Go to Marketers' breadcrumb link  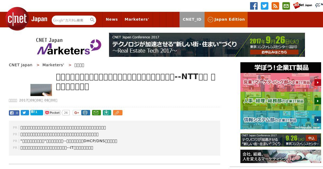pos(53,65)
